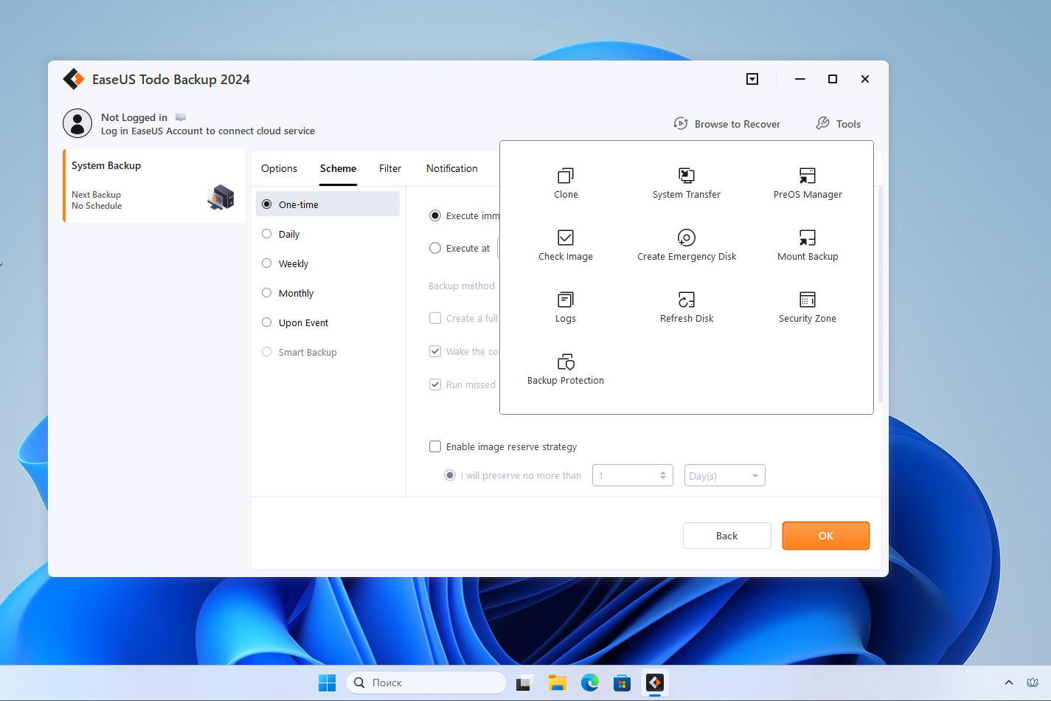
Task: Click the System Backup task card
Action: (154, 185)
